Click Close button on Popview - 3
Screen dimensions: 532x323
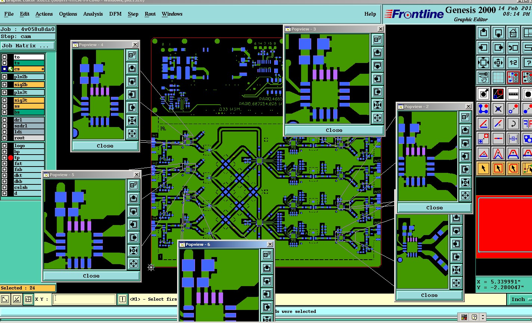click(x=334, y=130)
